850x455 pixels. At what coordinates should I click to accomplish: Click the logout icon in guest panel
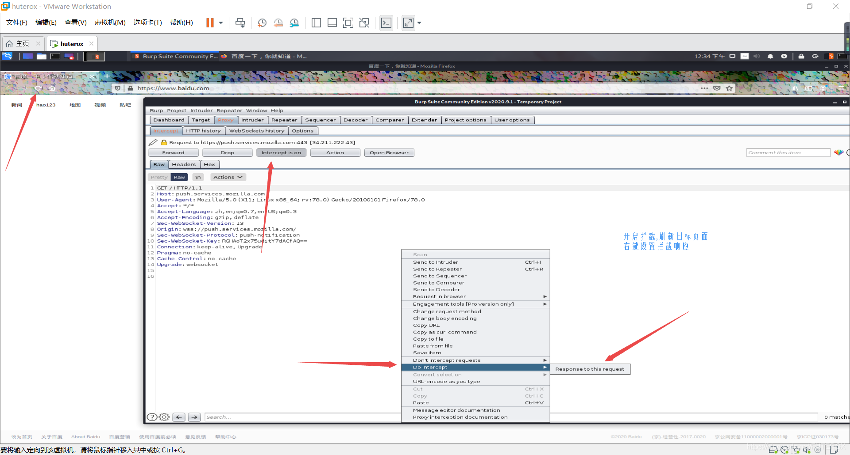coord(815,56)
